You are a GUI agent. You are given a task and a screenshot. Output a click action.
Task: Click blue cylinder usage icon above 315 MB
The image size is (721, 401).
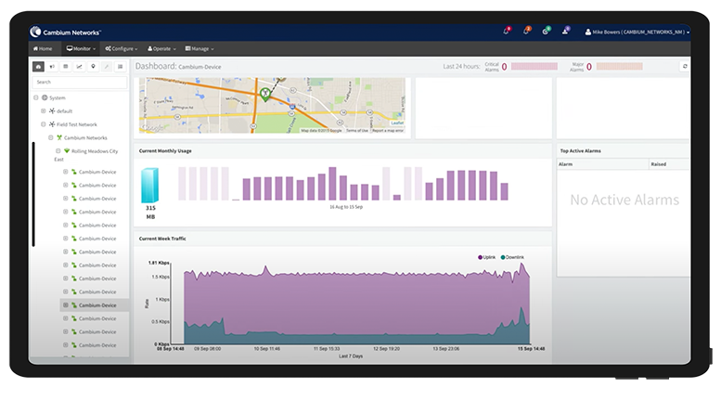[x=150, y=186]
